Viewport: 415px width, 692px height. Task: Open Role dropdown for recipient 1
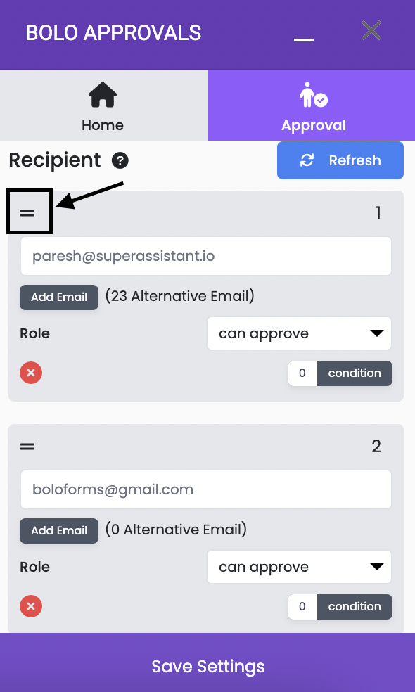coord(300,333)
